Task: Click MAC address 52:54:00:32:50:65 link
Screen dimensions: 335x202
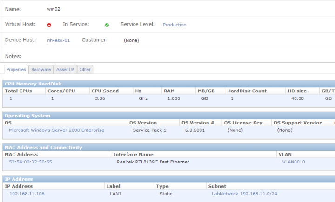Action: [x=30, y=162]
